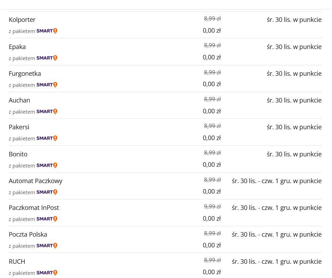Choose Epaka delivery method

(x=17, y=47)
